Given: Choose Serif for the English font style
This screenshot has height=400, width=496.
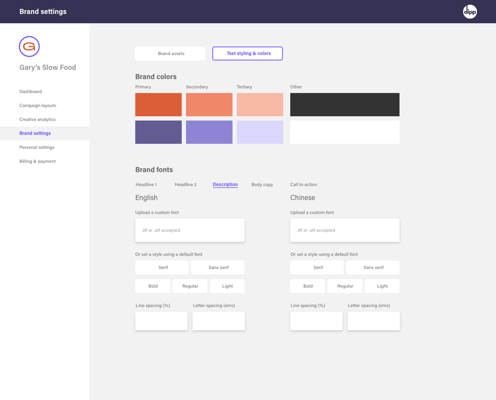Looking at the screenshot, I should (x=162, y=267).
